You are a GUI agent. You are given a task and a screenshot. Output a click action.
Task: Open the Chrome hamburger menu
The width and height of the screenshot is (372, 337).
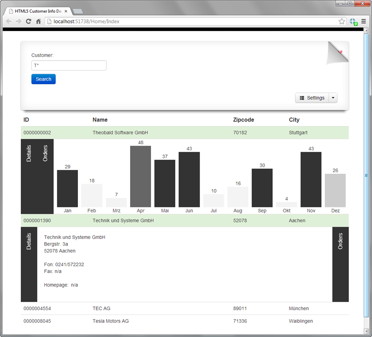[364, 21]
